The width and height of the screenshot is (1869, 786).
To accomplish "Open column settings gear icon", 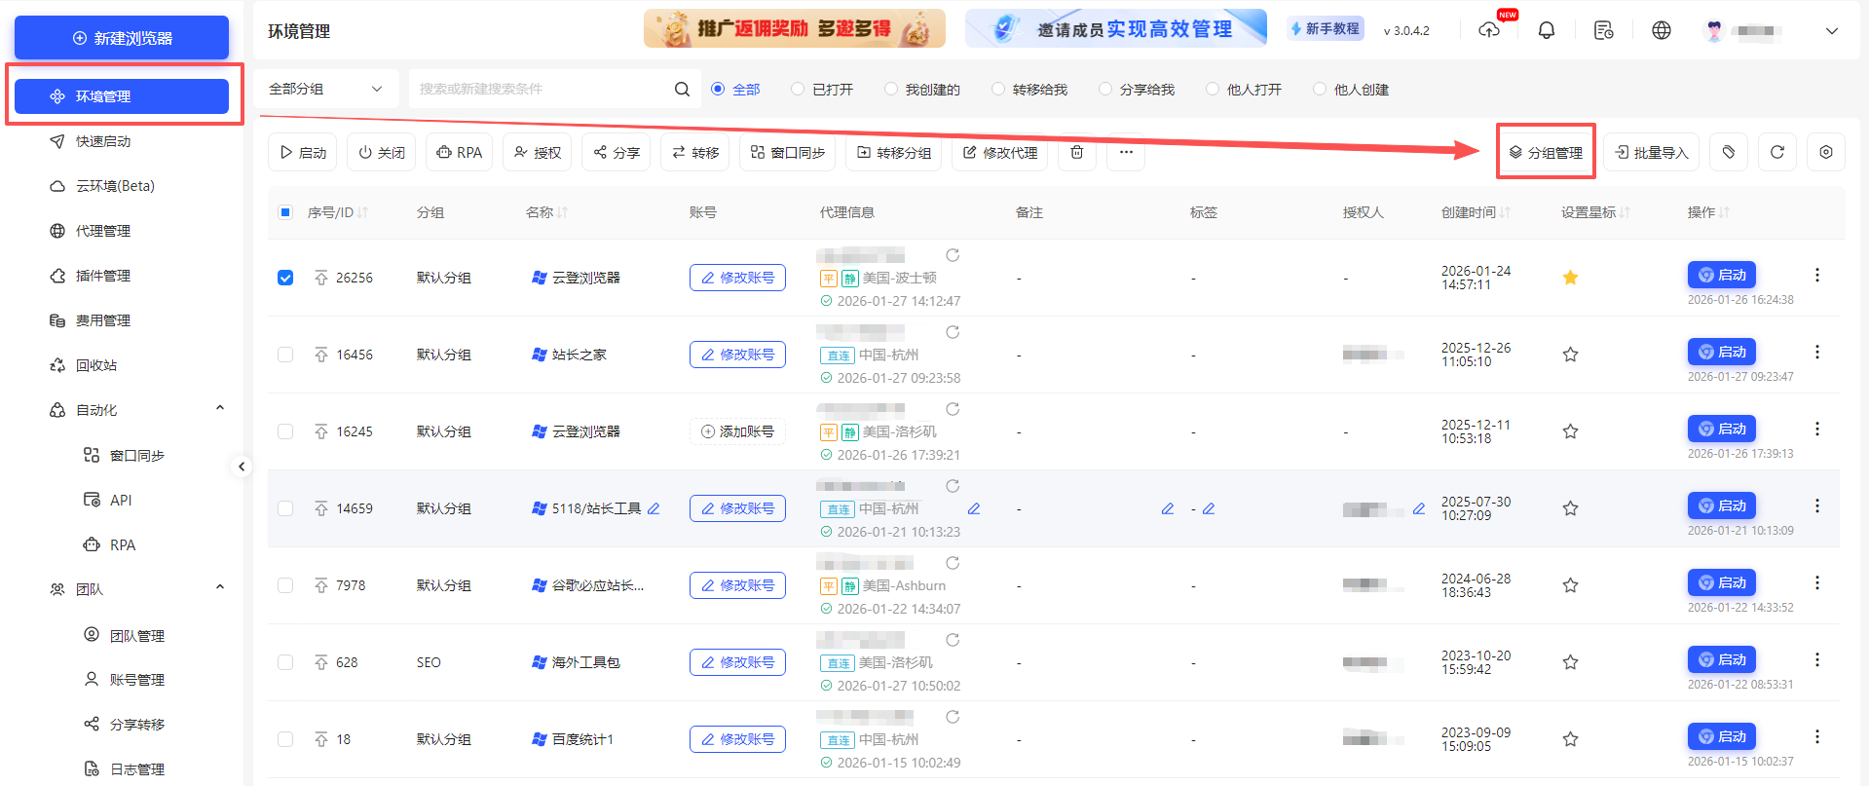I will point(1826,152).
